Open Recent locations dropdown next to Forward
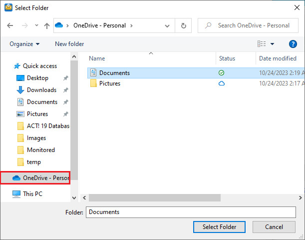Screen dimensions: 305x240 (x=36, y=25)
